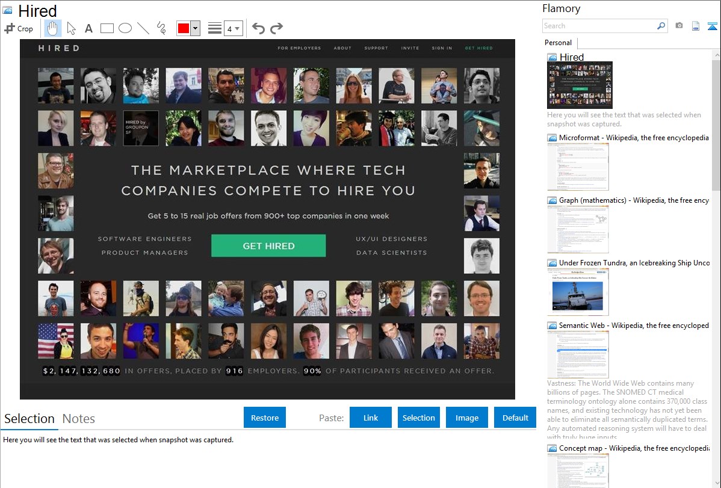
Task: Click FOR EMPLOYERS in the snapshot nav
Action: click(x=299, y=48)
